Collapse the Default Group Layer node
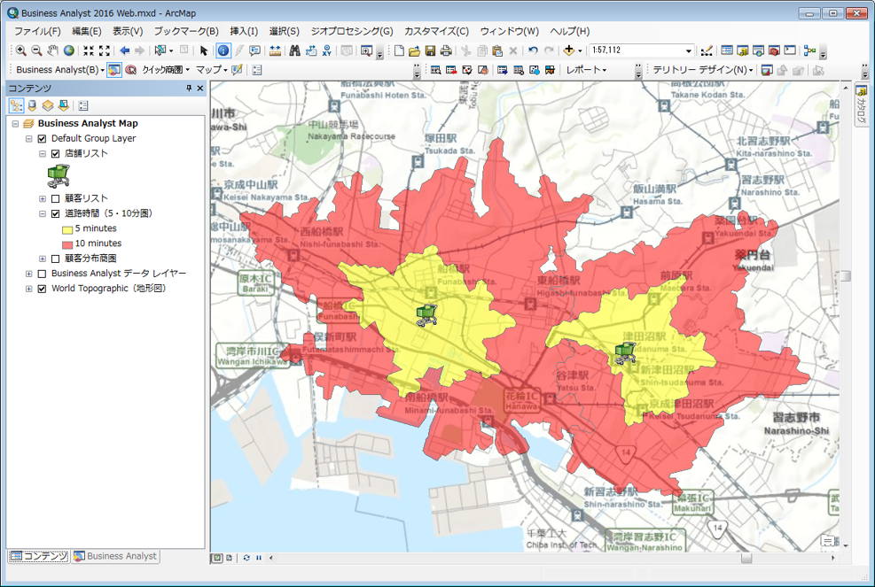 tap(29, 139)
